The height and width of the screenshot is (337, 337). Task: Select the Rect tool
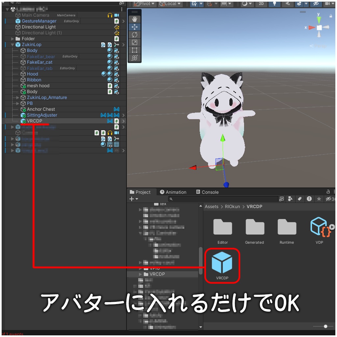[135, 50]
